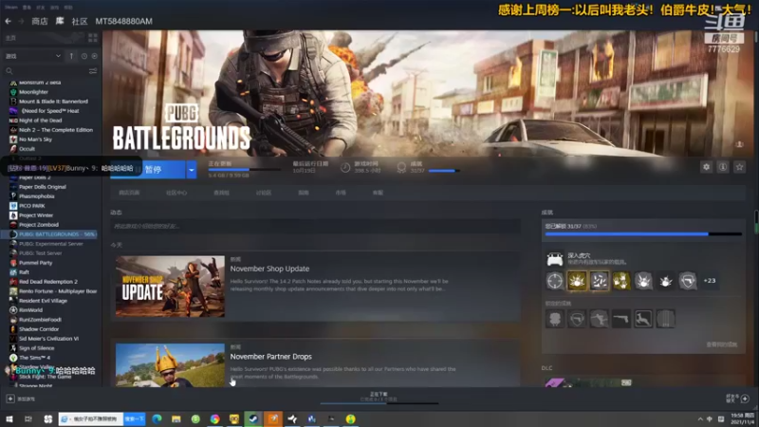Select PUBG: Test Server

[40, 253]
